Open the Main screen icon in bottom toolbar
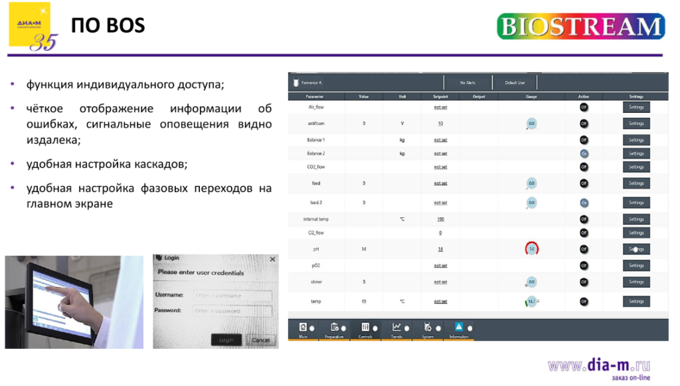The width and height of the screenshot is (680, 386). pyautogui.click(x=302, y=327)
